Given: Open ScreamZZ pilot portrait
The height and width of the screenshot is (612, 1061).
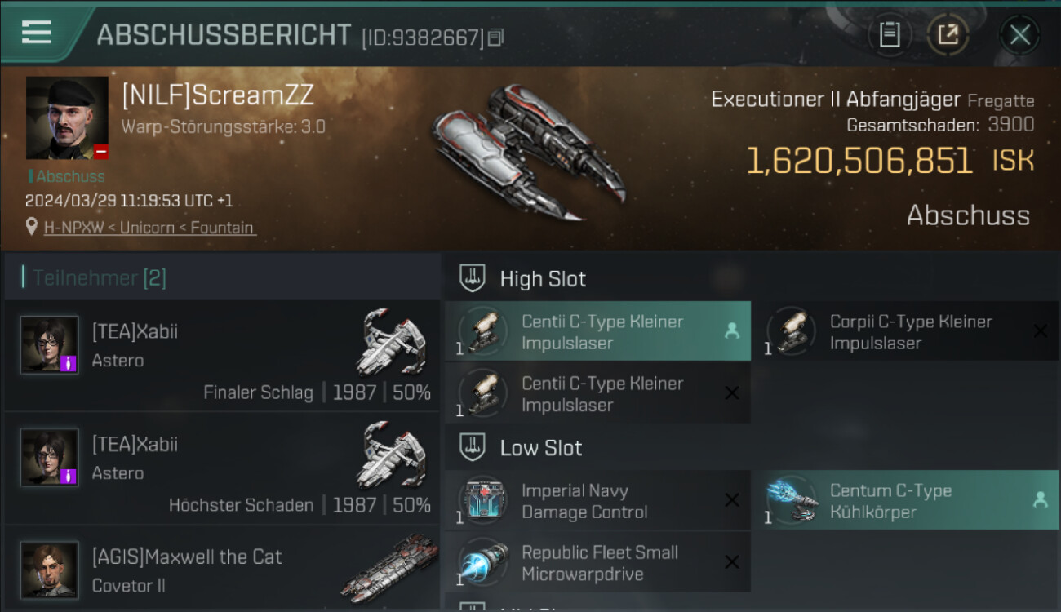Looking at the screenshot, I should click(x=67, y=118).
